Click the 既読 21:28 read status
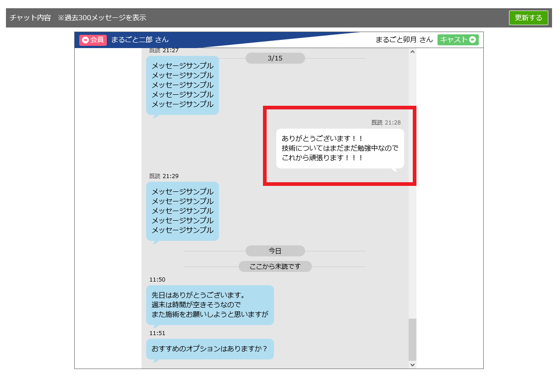Screen dimensions: 558x380 click(x=386, y=123)
